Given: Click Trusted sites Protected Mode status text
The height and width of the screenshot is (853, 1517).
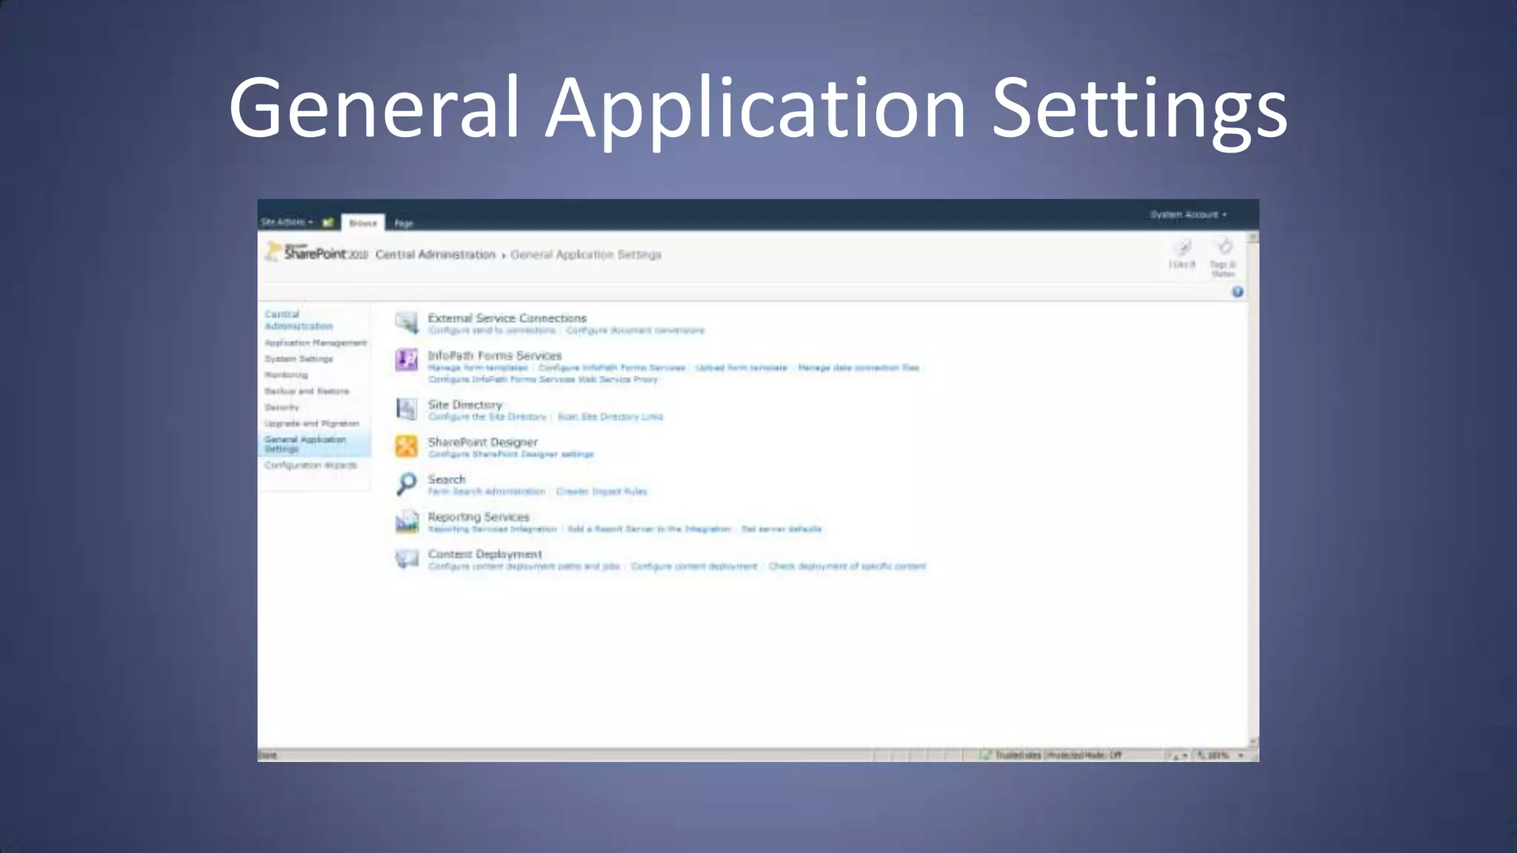Looking at the screenshot, I should pyautogui.click(x=1058, y=755).
